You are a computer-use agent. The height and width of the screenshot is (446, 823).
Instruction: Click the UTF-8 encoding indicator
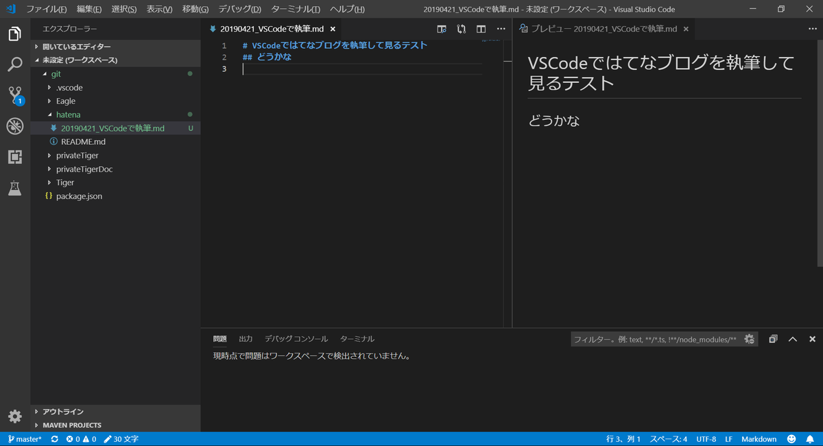[x=704, y=438]
